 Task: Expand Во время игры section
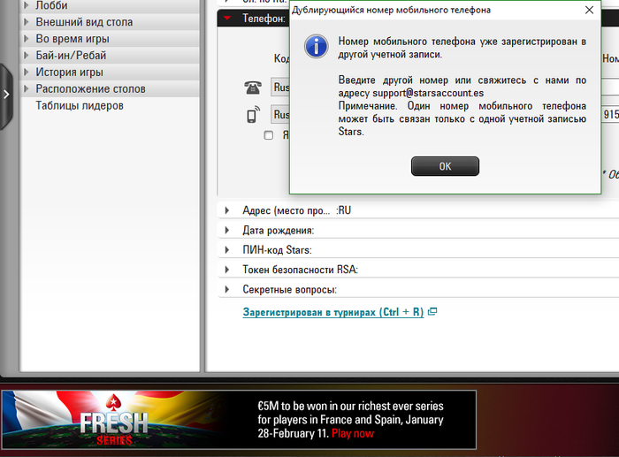pos(110,39)
